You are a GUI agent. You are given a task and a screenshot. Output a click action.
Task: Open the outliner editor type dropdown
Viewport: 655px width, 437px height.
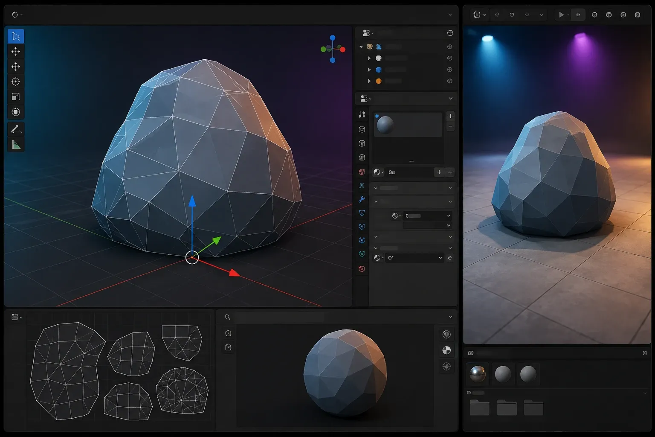pyautogui.click(x=367, y=33)
